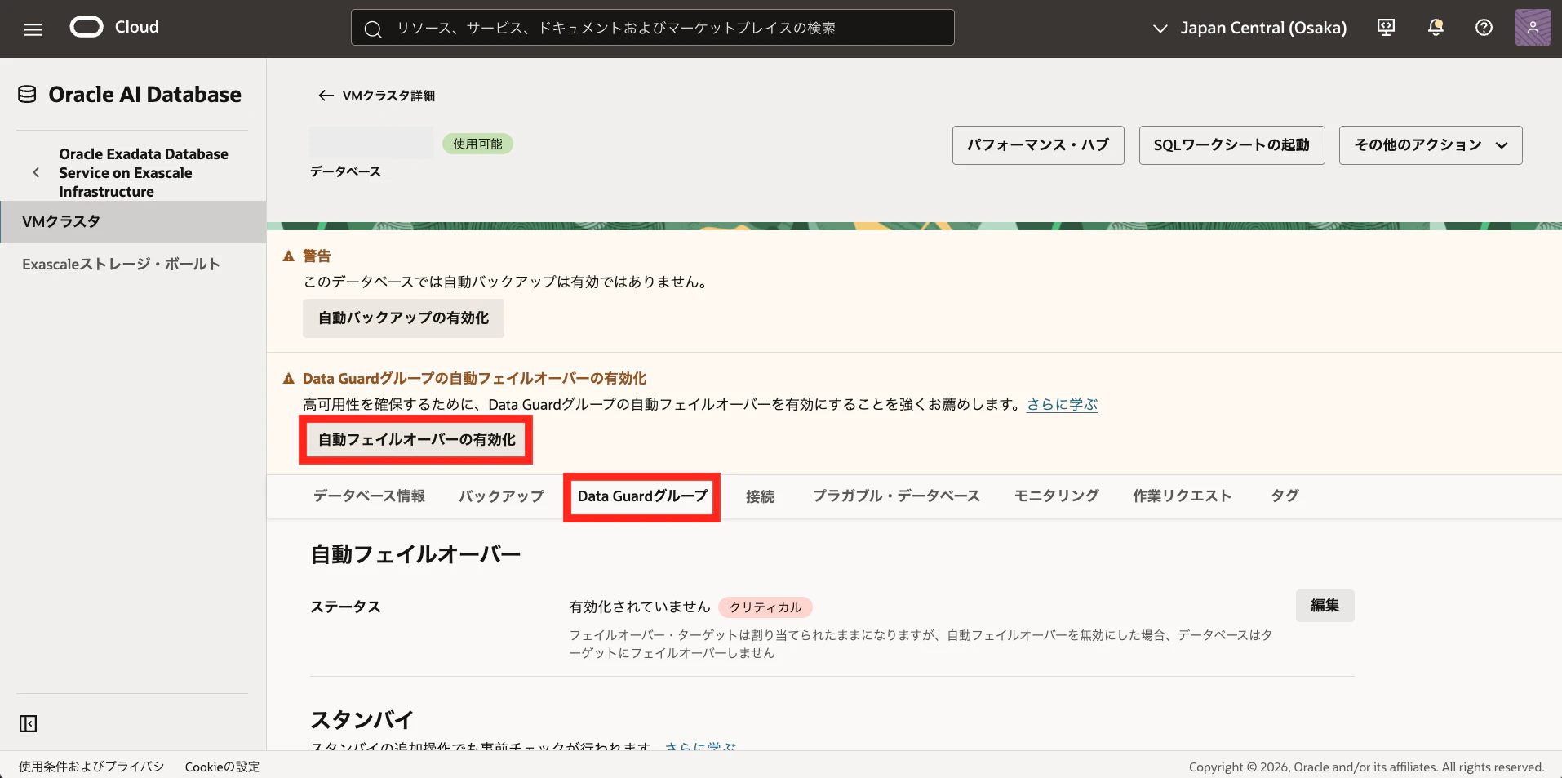Open Cookieの設定 footer link

click(222, 767)
